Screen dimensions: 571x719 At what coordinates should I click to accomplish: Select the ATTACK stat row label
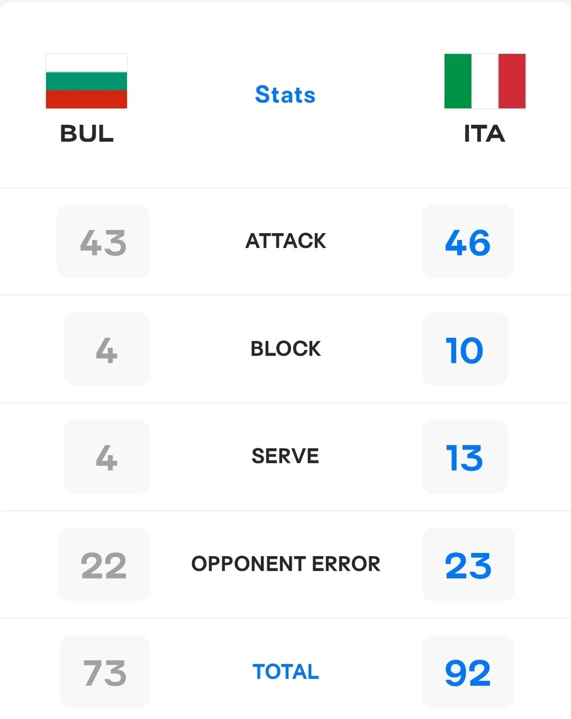point(285,241)
